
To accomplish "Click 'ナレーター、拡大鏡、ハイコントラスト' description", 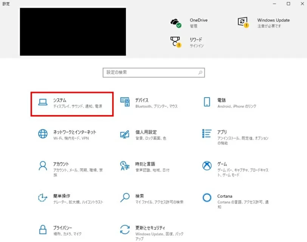I will 78,202.
